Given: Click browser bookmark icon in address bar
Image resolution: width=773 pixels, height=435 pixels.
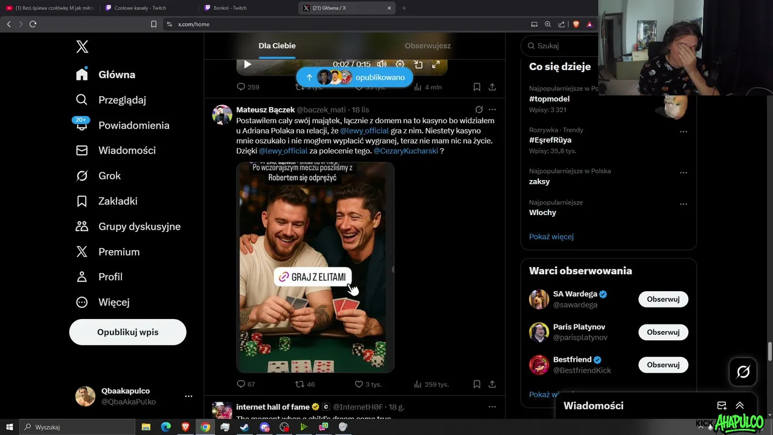Looking at the screenshot, I should (153, 24).
